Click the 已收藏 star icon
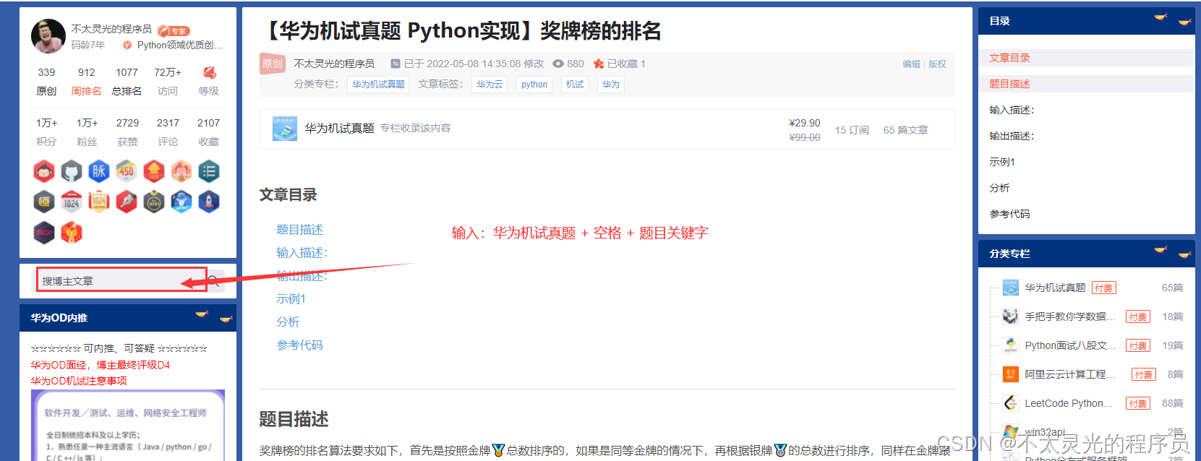Screen dimensions: 1201x461 pos(599,64)
